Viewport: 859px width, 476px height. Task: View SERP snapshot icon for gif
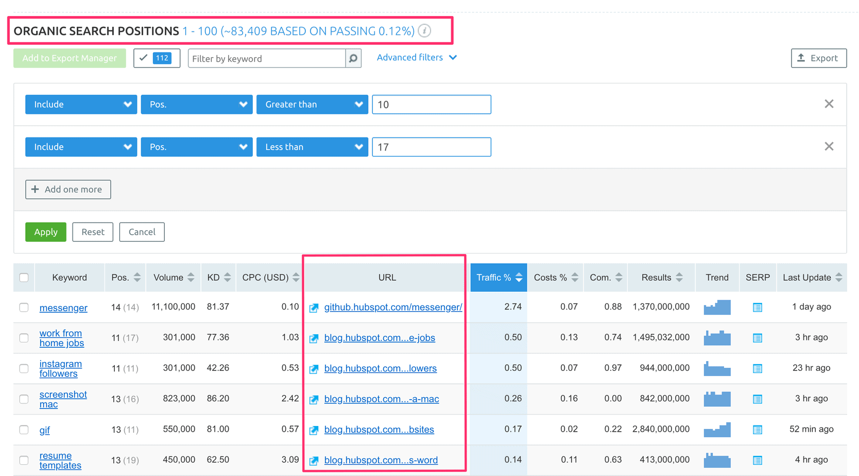click(x=758, y=430)
